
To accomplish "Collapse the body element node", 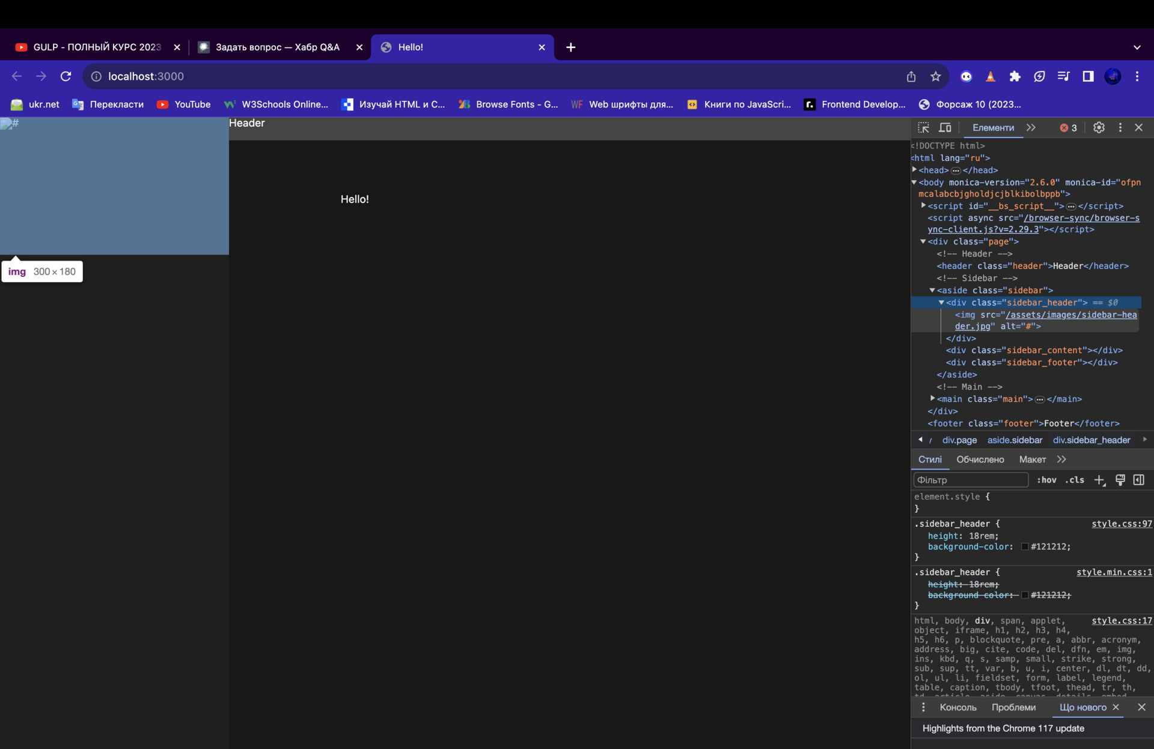I will pos(915,182).
